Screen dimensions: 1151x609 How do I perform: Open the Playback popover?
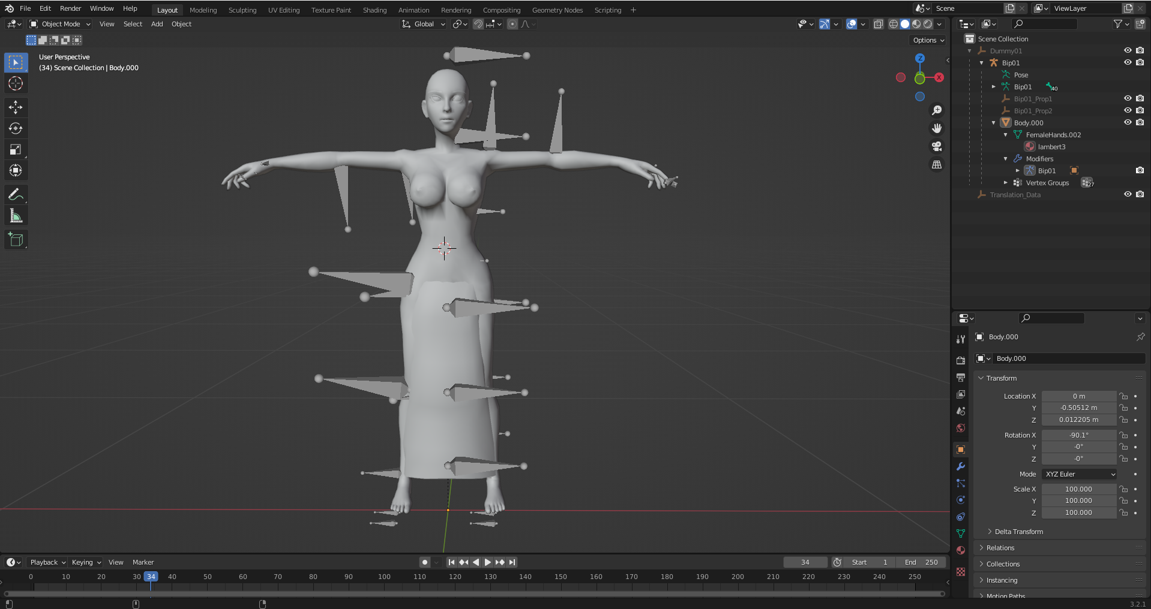point(47,562)
